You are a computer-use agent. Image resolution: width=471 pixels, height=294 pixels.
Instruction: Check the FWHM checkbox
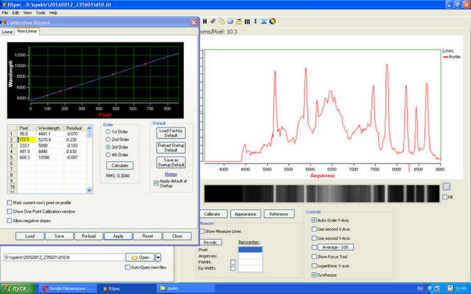(x=233, y=262)
